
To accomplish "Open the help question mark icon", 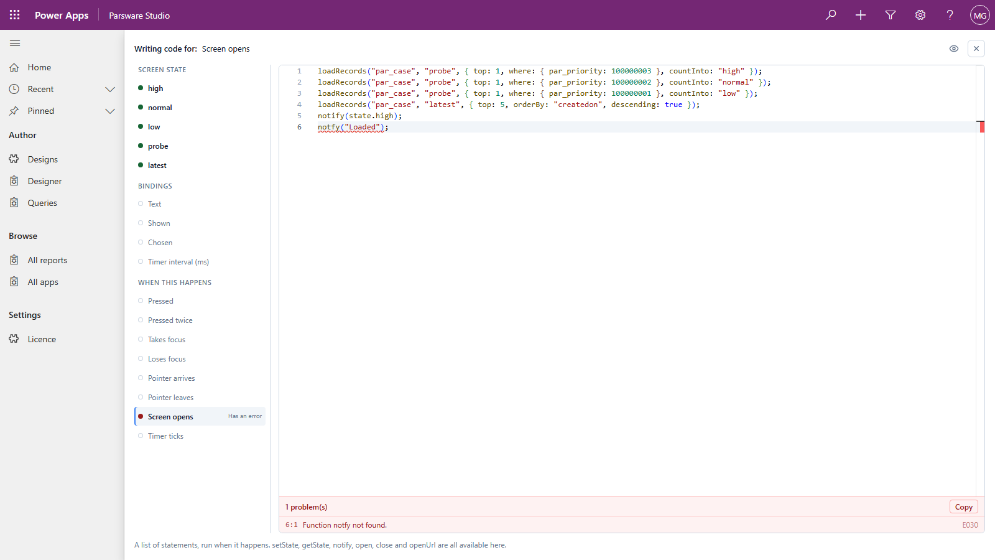I will click(x=950, y=15).
